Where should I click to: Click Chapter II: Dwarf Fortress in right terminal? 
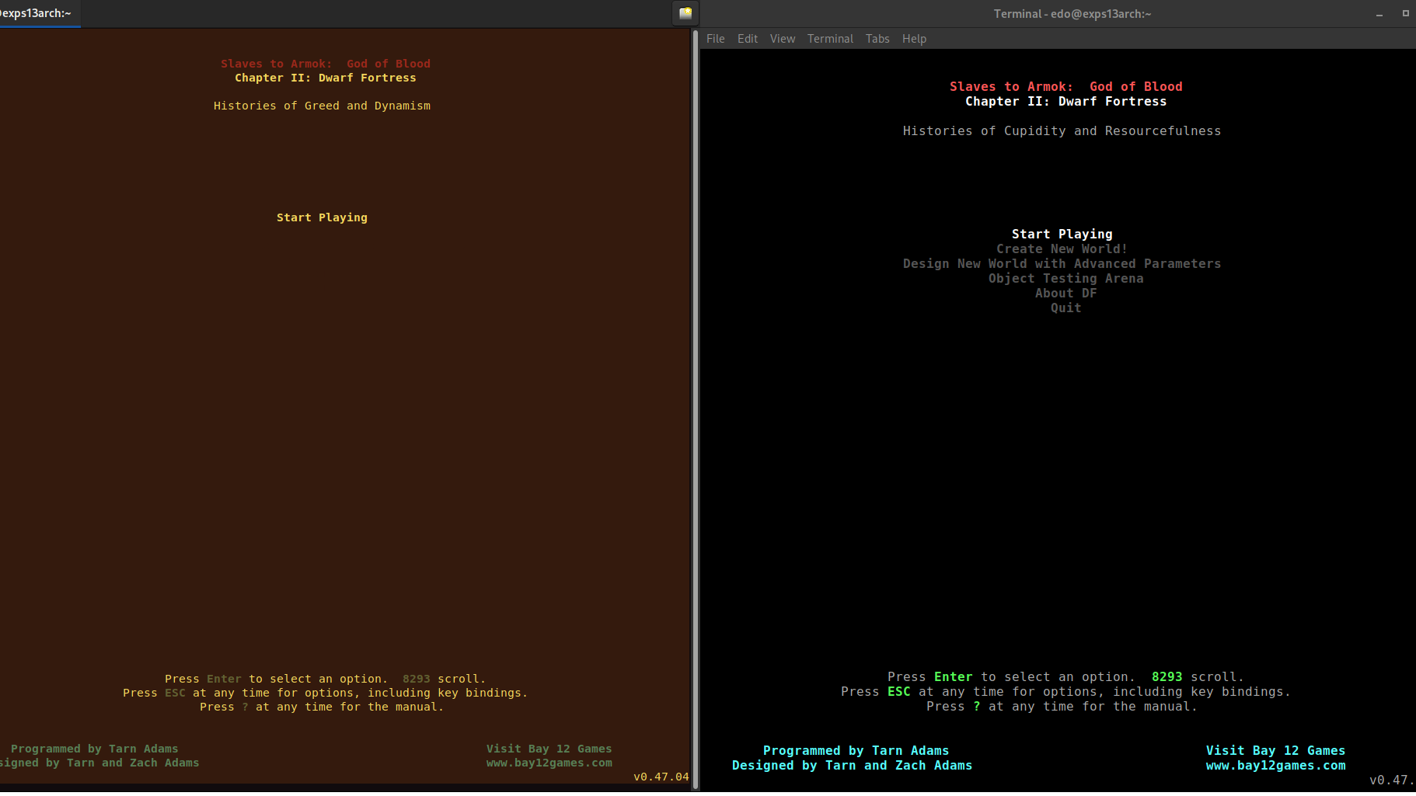pos(1065,101)
